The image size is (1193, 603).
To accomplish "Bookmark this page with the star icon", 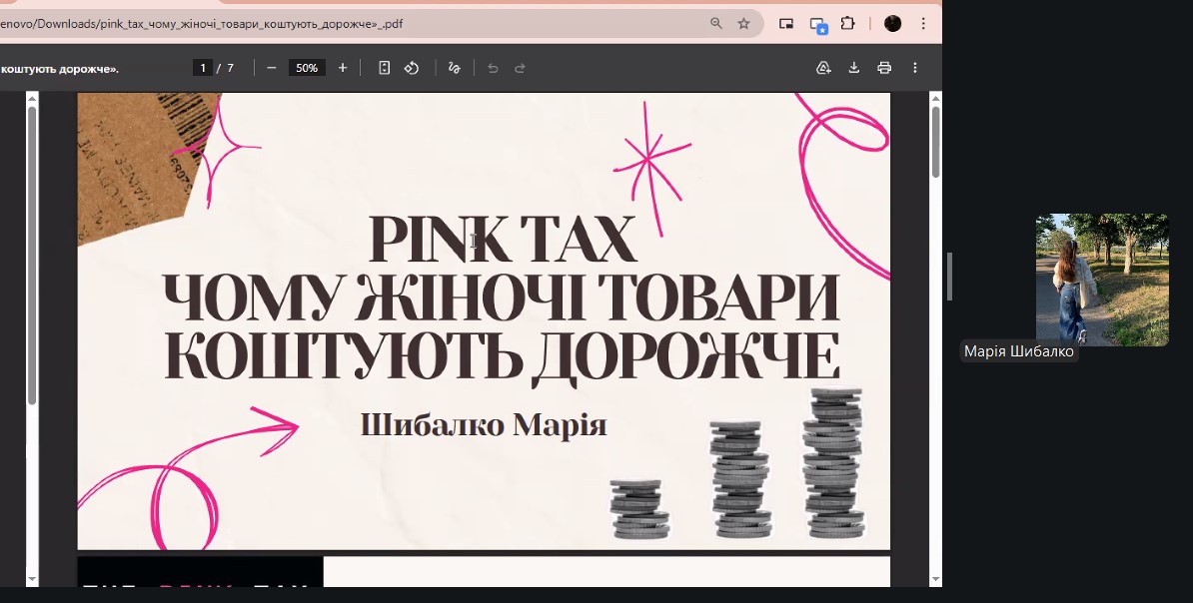I will [743, 23].
